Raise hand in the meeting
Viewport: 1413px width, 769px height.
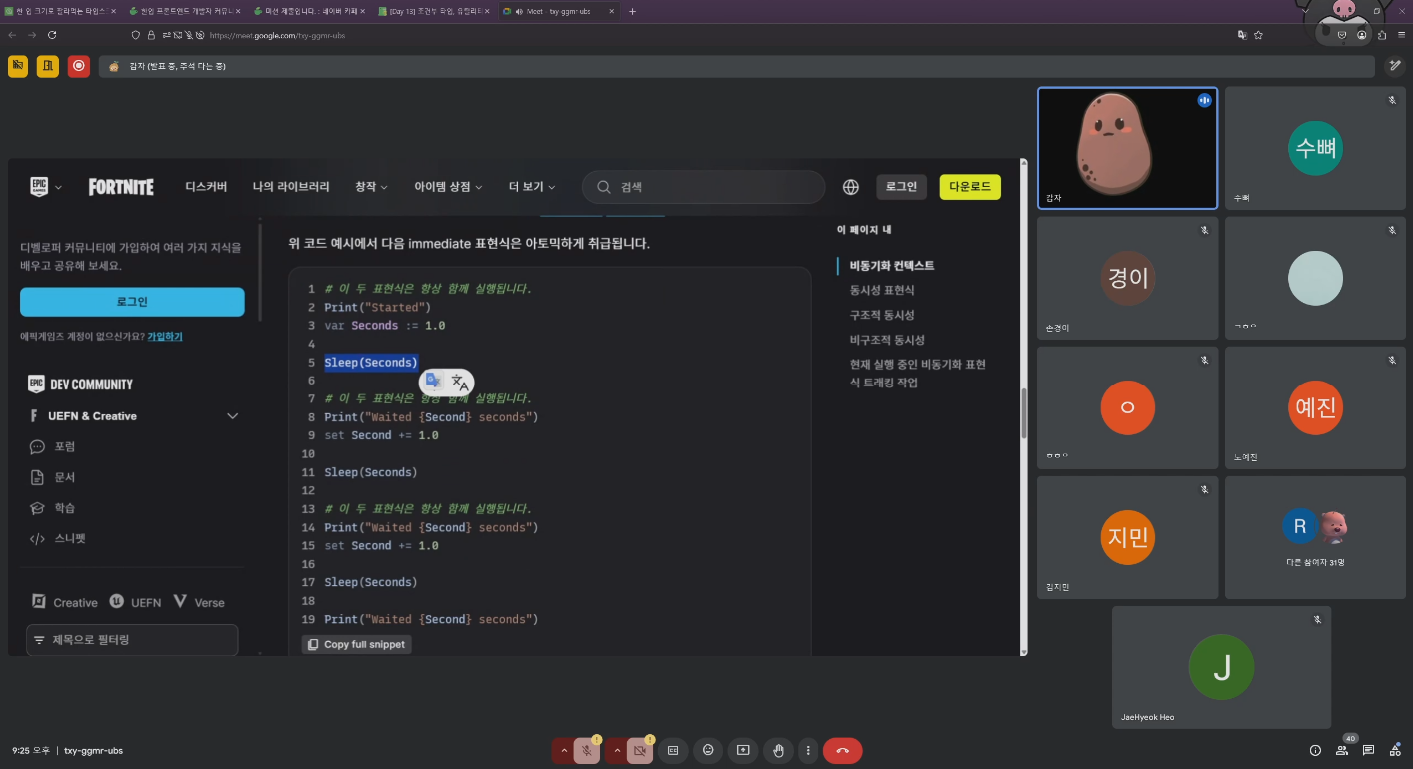click(x=778, y=750)
